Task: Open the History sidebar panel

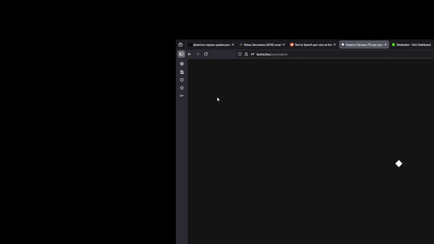Action: pyautogui.click(x=182, y=80)
